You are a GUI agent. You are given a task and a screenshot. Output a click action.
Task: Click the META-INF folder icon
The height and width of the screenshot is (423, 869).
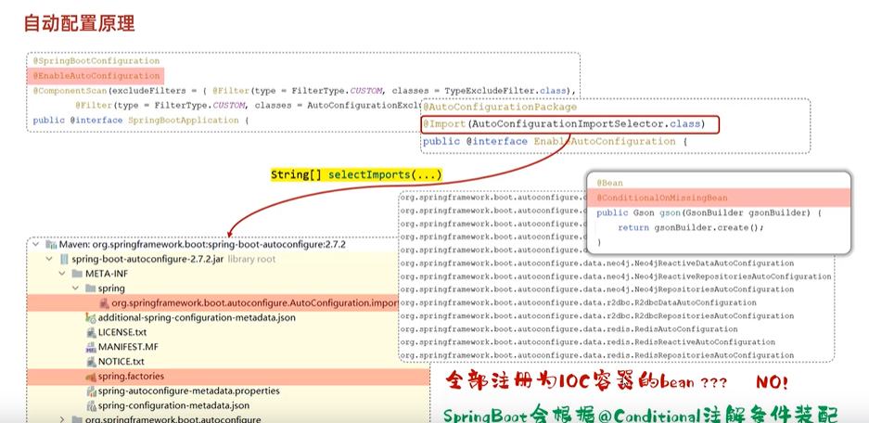[77, 274]
